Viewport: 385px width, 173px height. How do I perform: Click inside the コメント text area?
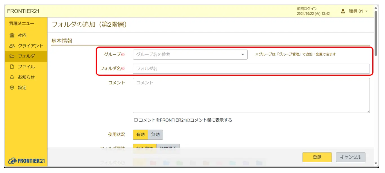click(251, 95)
